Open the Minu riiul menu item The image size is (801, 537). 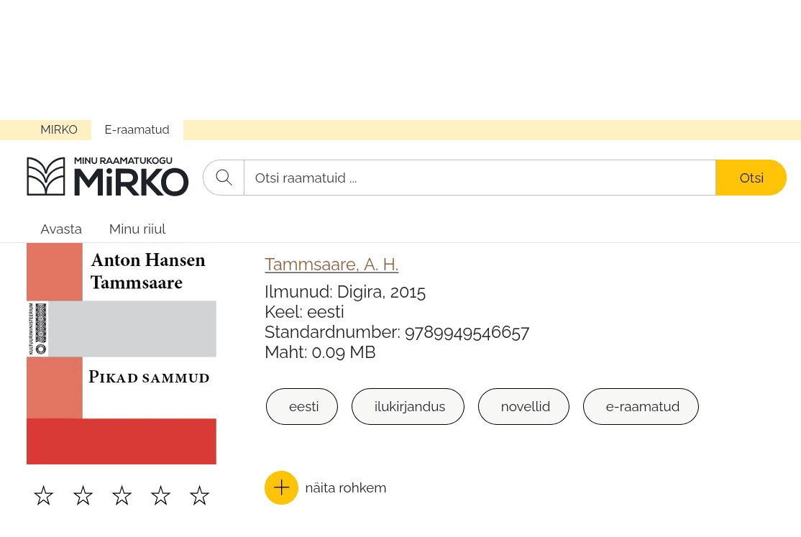point(137,229)
